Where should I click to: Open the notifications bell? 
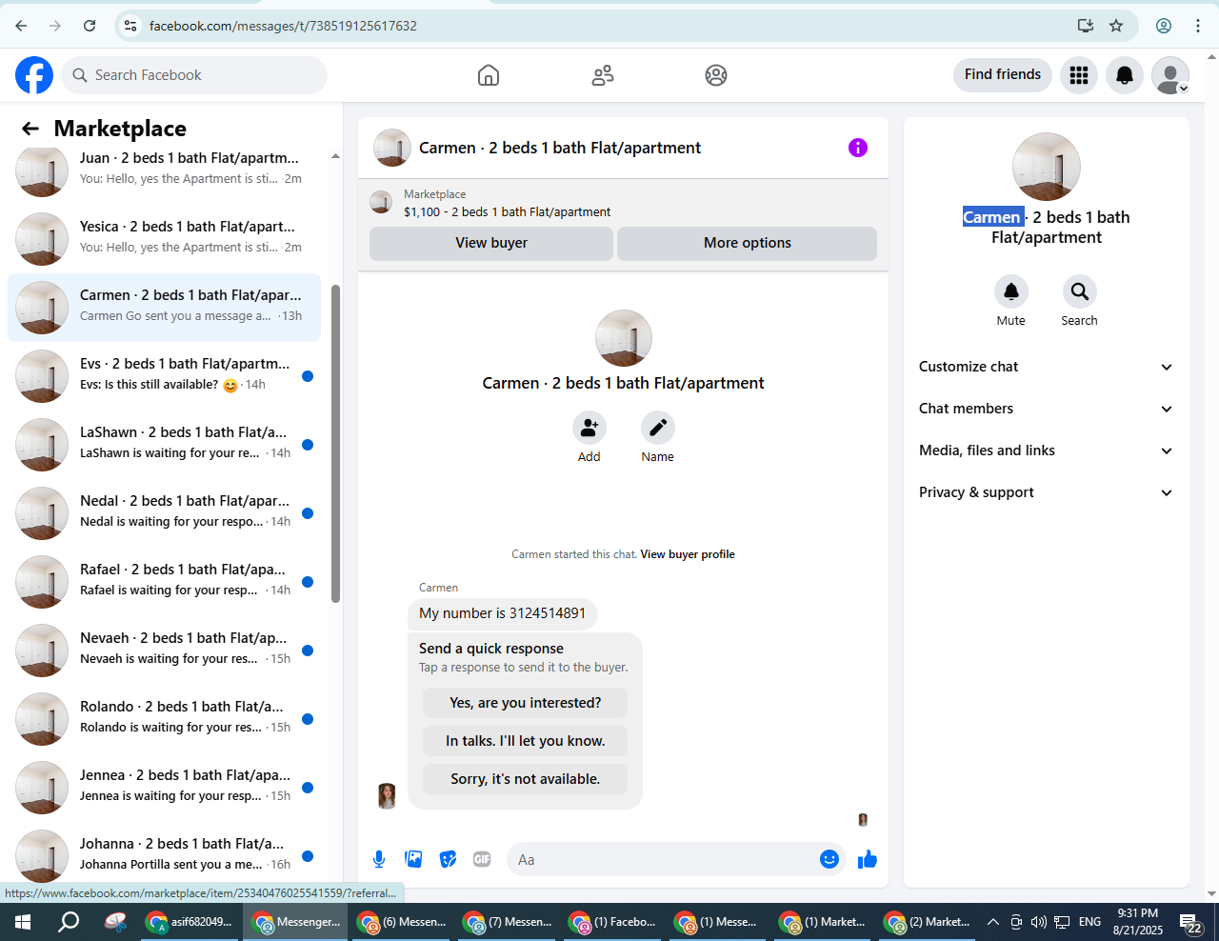pos(1125,75)
